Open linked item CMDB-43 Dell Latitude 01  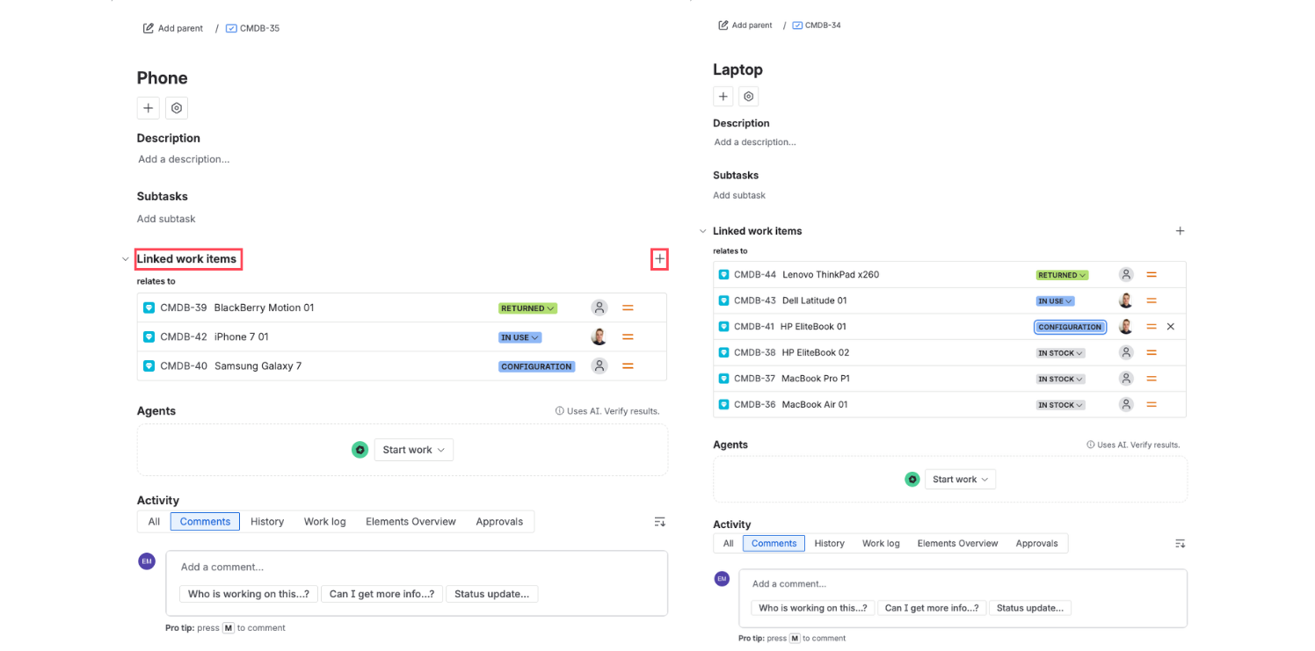click(790, 300)
